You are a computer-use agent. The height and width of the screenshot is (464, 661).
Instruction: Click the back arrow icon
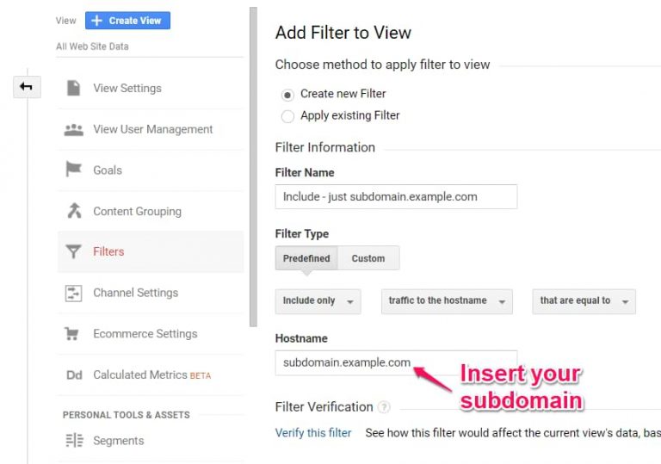point(26,87)
